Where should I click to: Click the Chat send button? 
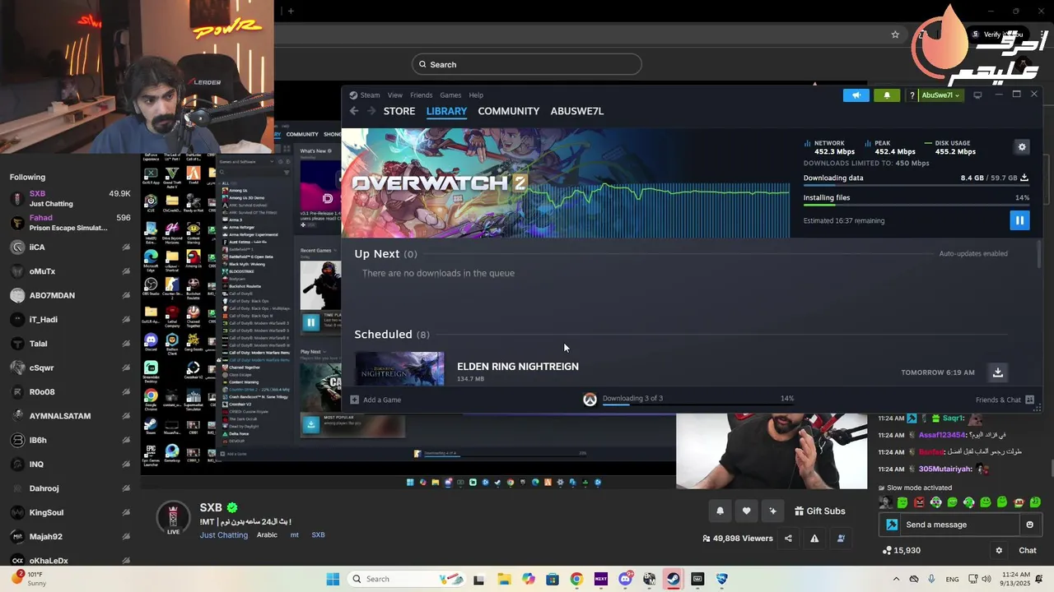[x=1028, y=551]
